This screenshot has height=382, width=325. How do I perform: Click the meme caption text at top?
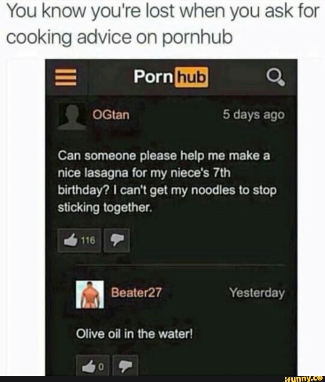[x=162, y=25]
